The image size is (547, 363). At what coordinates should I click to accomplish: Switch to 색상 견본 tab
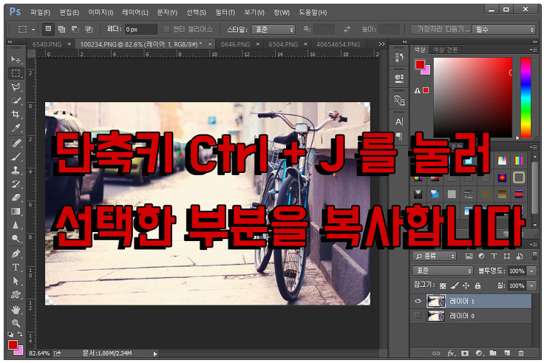tap(445, 50)
